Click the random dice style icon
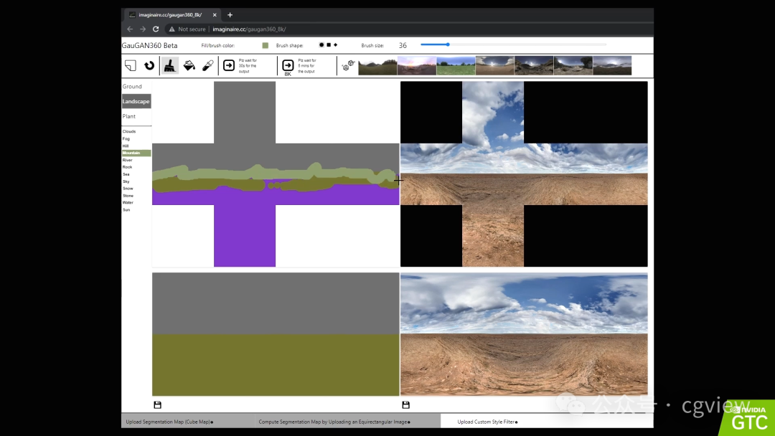 click(348, 65)
